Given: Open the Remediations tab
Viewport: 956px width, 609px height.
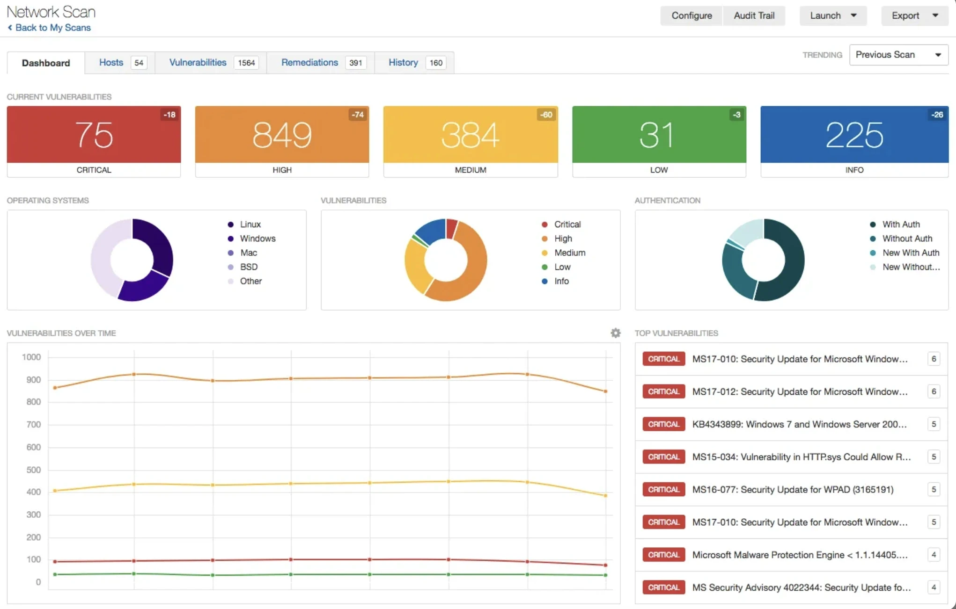Looking at the screenshot, I should (x=309, y=62).
